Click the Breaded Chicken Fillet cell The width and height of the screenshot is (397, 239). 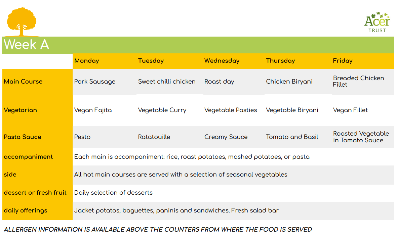point(359,81)
